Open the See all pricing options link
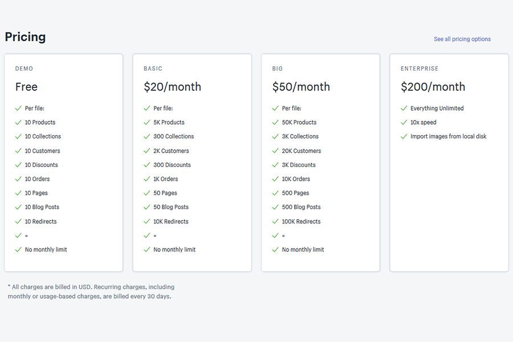The width and height of the screenshot is (513, 342). [462, 39]
